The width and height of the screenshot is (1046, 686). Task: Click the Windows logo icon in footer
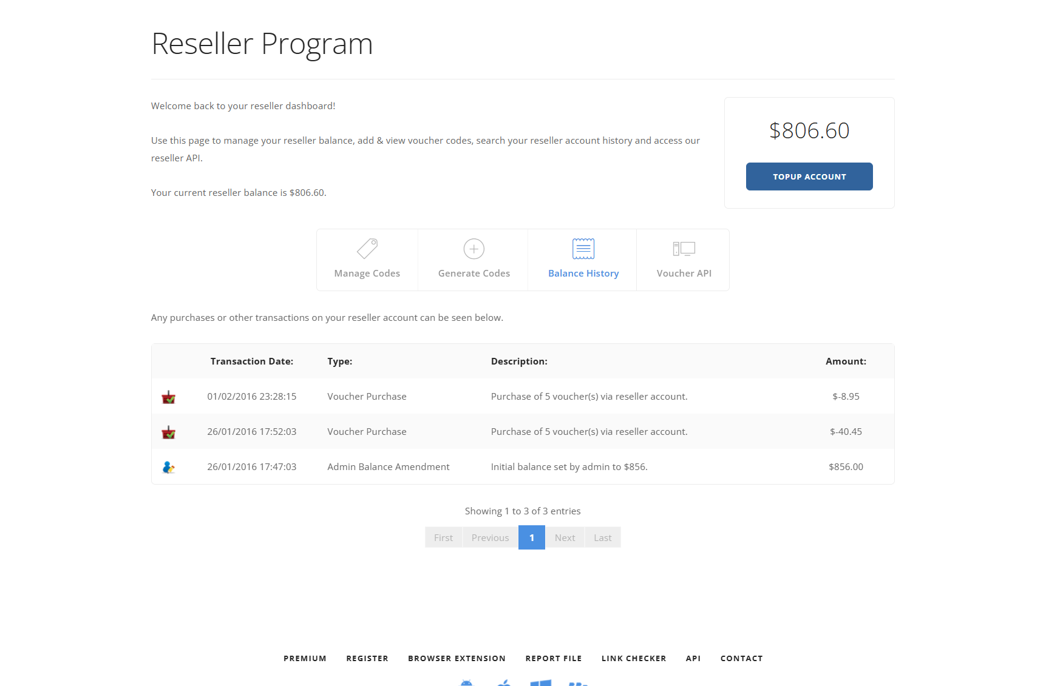pyautogui.click(x=540, y=683)
